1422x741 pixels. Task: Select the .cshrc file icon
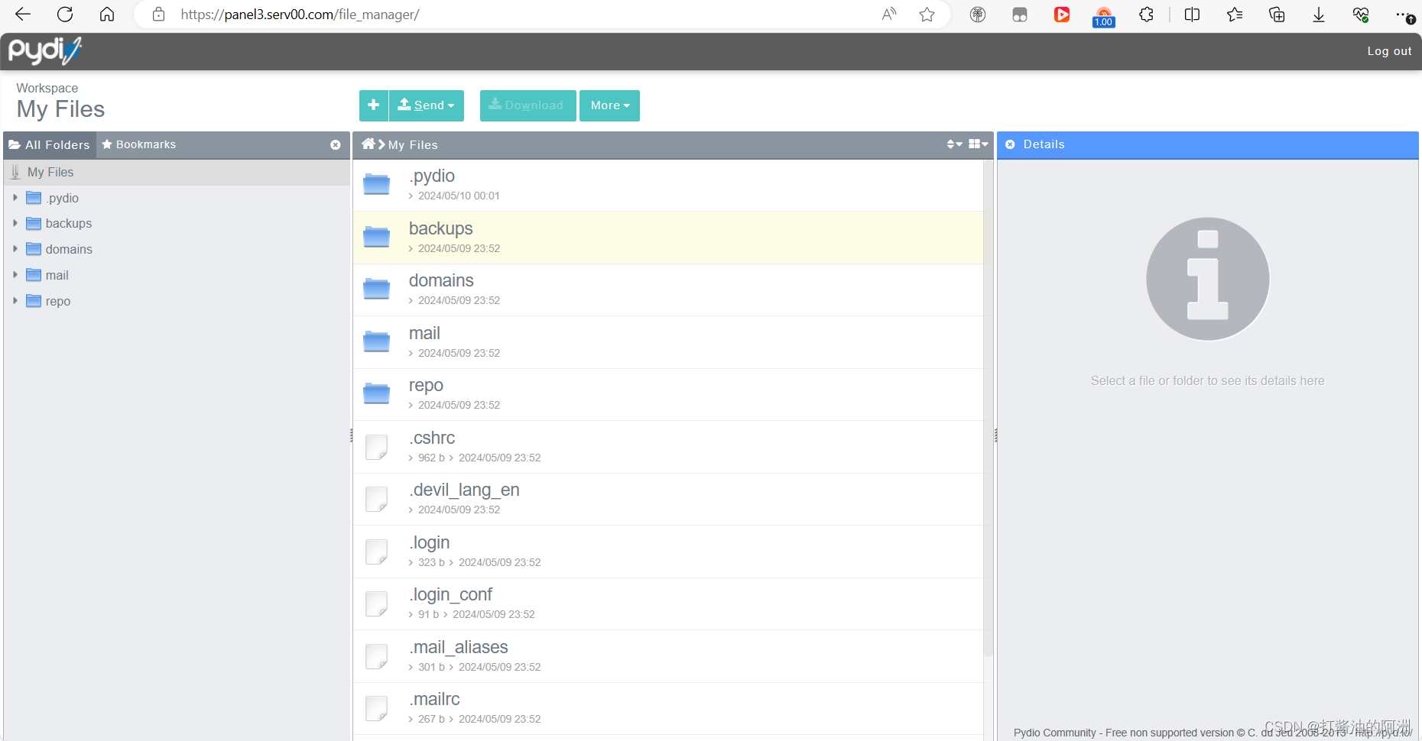376,447
